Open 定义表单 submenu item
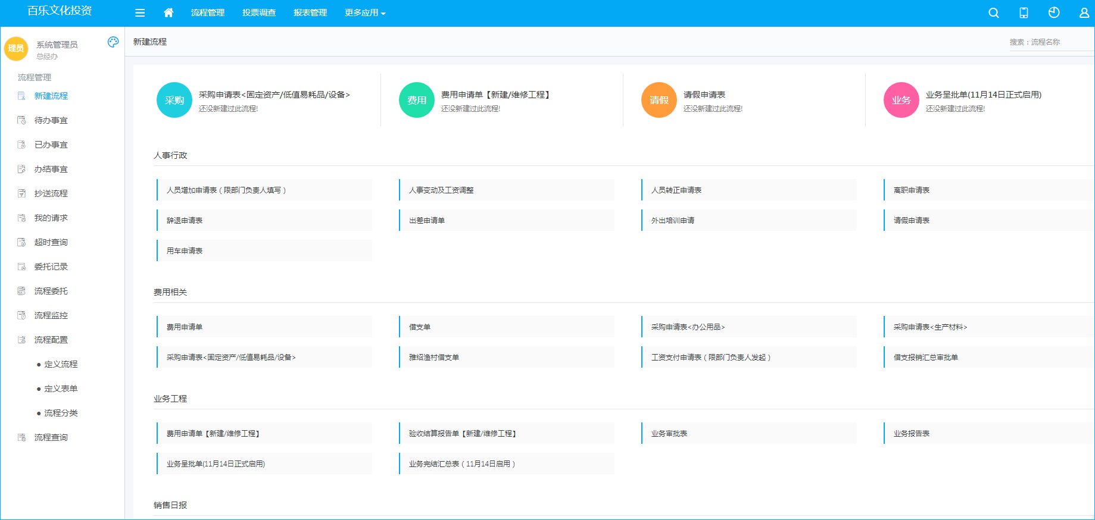1095x520 pixels. pos(61,389)
